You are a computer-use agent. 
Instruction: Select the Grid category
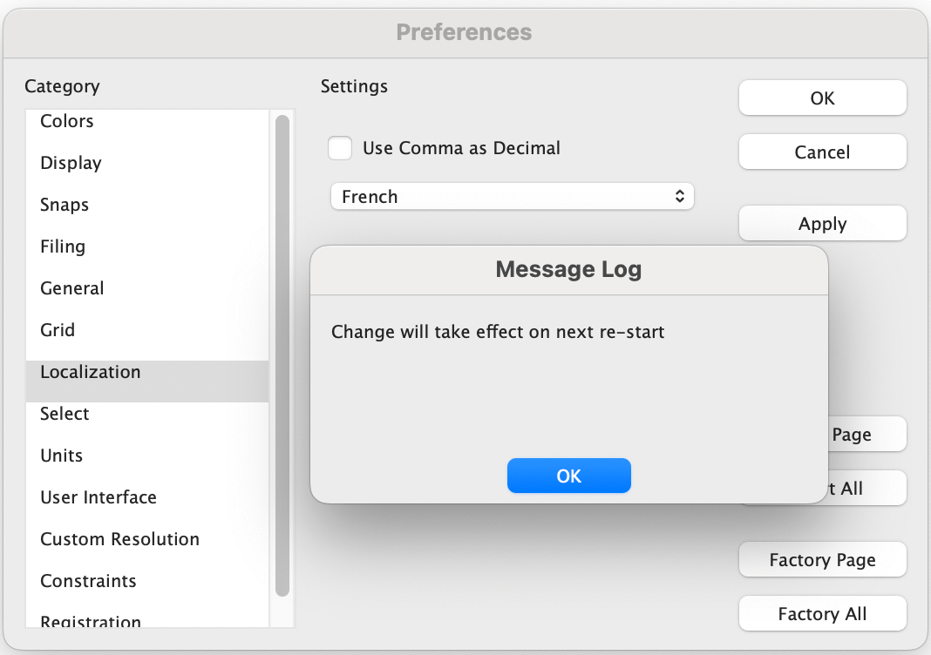pyautogui.click(x=58, y=330)
